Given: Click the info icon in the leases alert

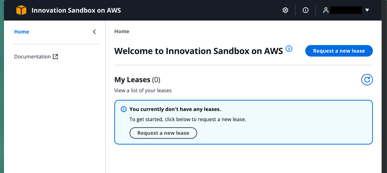Looking at the screenshot, I should click(x=124, y=109).
